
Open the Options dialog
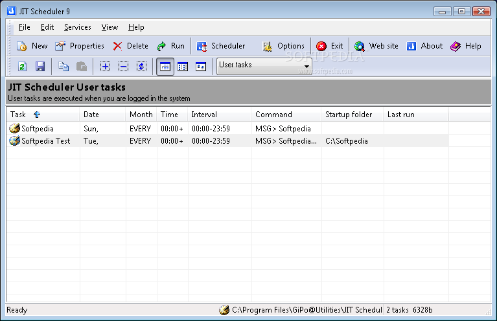click(283, 46)
